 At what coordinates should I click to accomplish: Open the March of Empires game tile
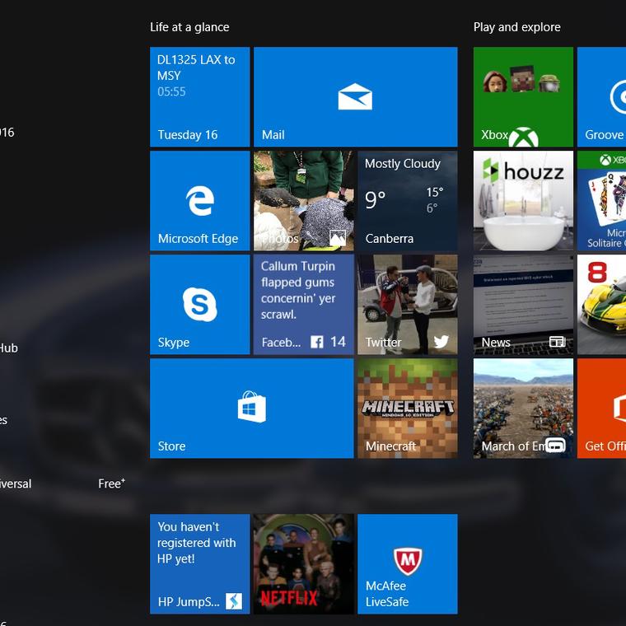click(x=523, y=409)
